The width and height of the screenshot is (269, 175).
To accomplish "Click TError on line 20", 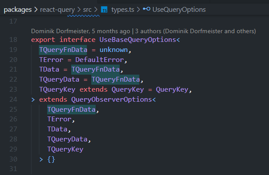I will pyautogui.click(x=51, y=60).
